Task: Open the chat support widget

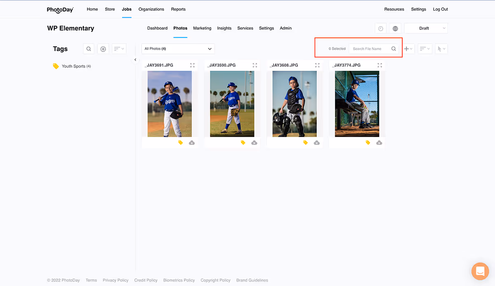Action: (x=480, y=271)
